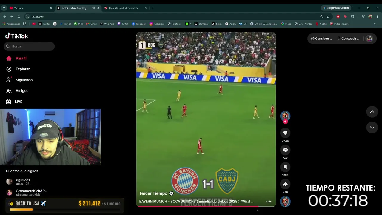Open the Chrome profile avatar
Screen dimensions: 382x215
click(x=370, y=16)
